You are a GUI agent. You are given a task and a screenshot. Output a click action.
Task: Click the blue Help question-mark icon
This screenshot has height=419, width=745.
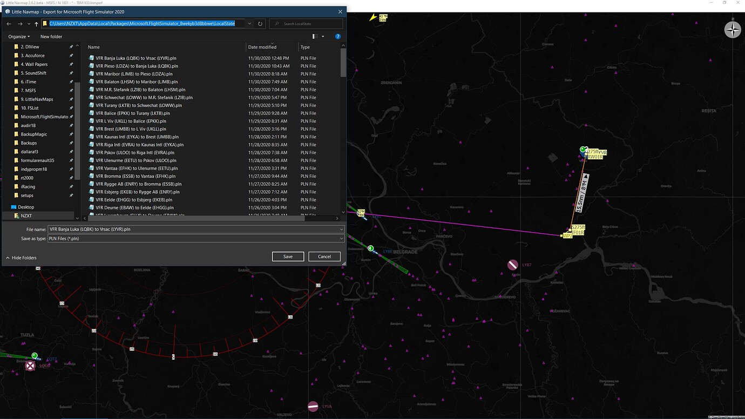[338, 36]
